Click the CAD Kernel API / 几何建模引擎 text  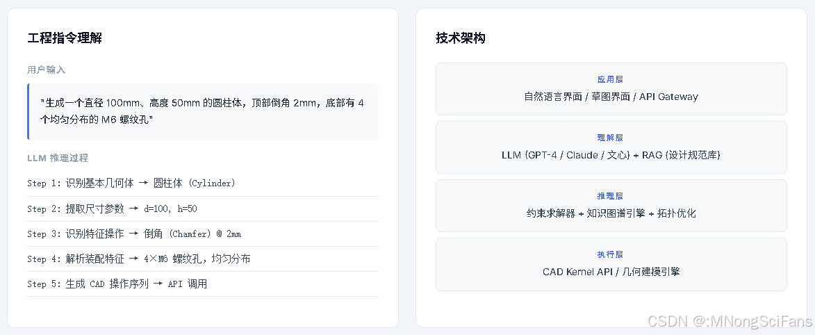(611, 272)
